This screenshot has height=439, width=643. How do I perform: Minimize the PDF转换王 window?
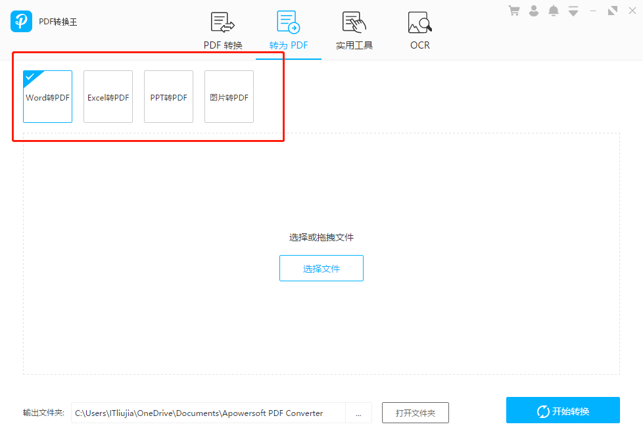pos(593,11)
